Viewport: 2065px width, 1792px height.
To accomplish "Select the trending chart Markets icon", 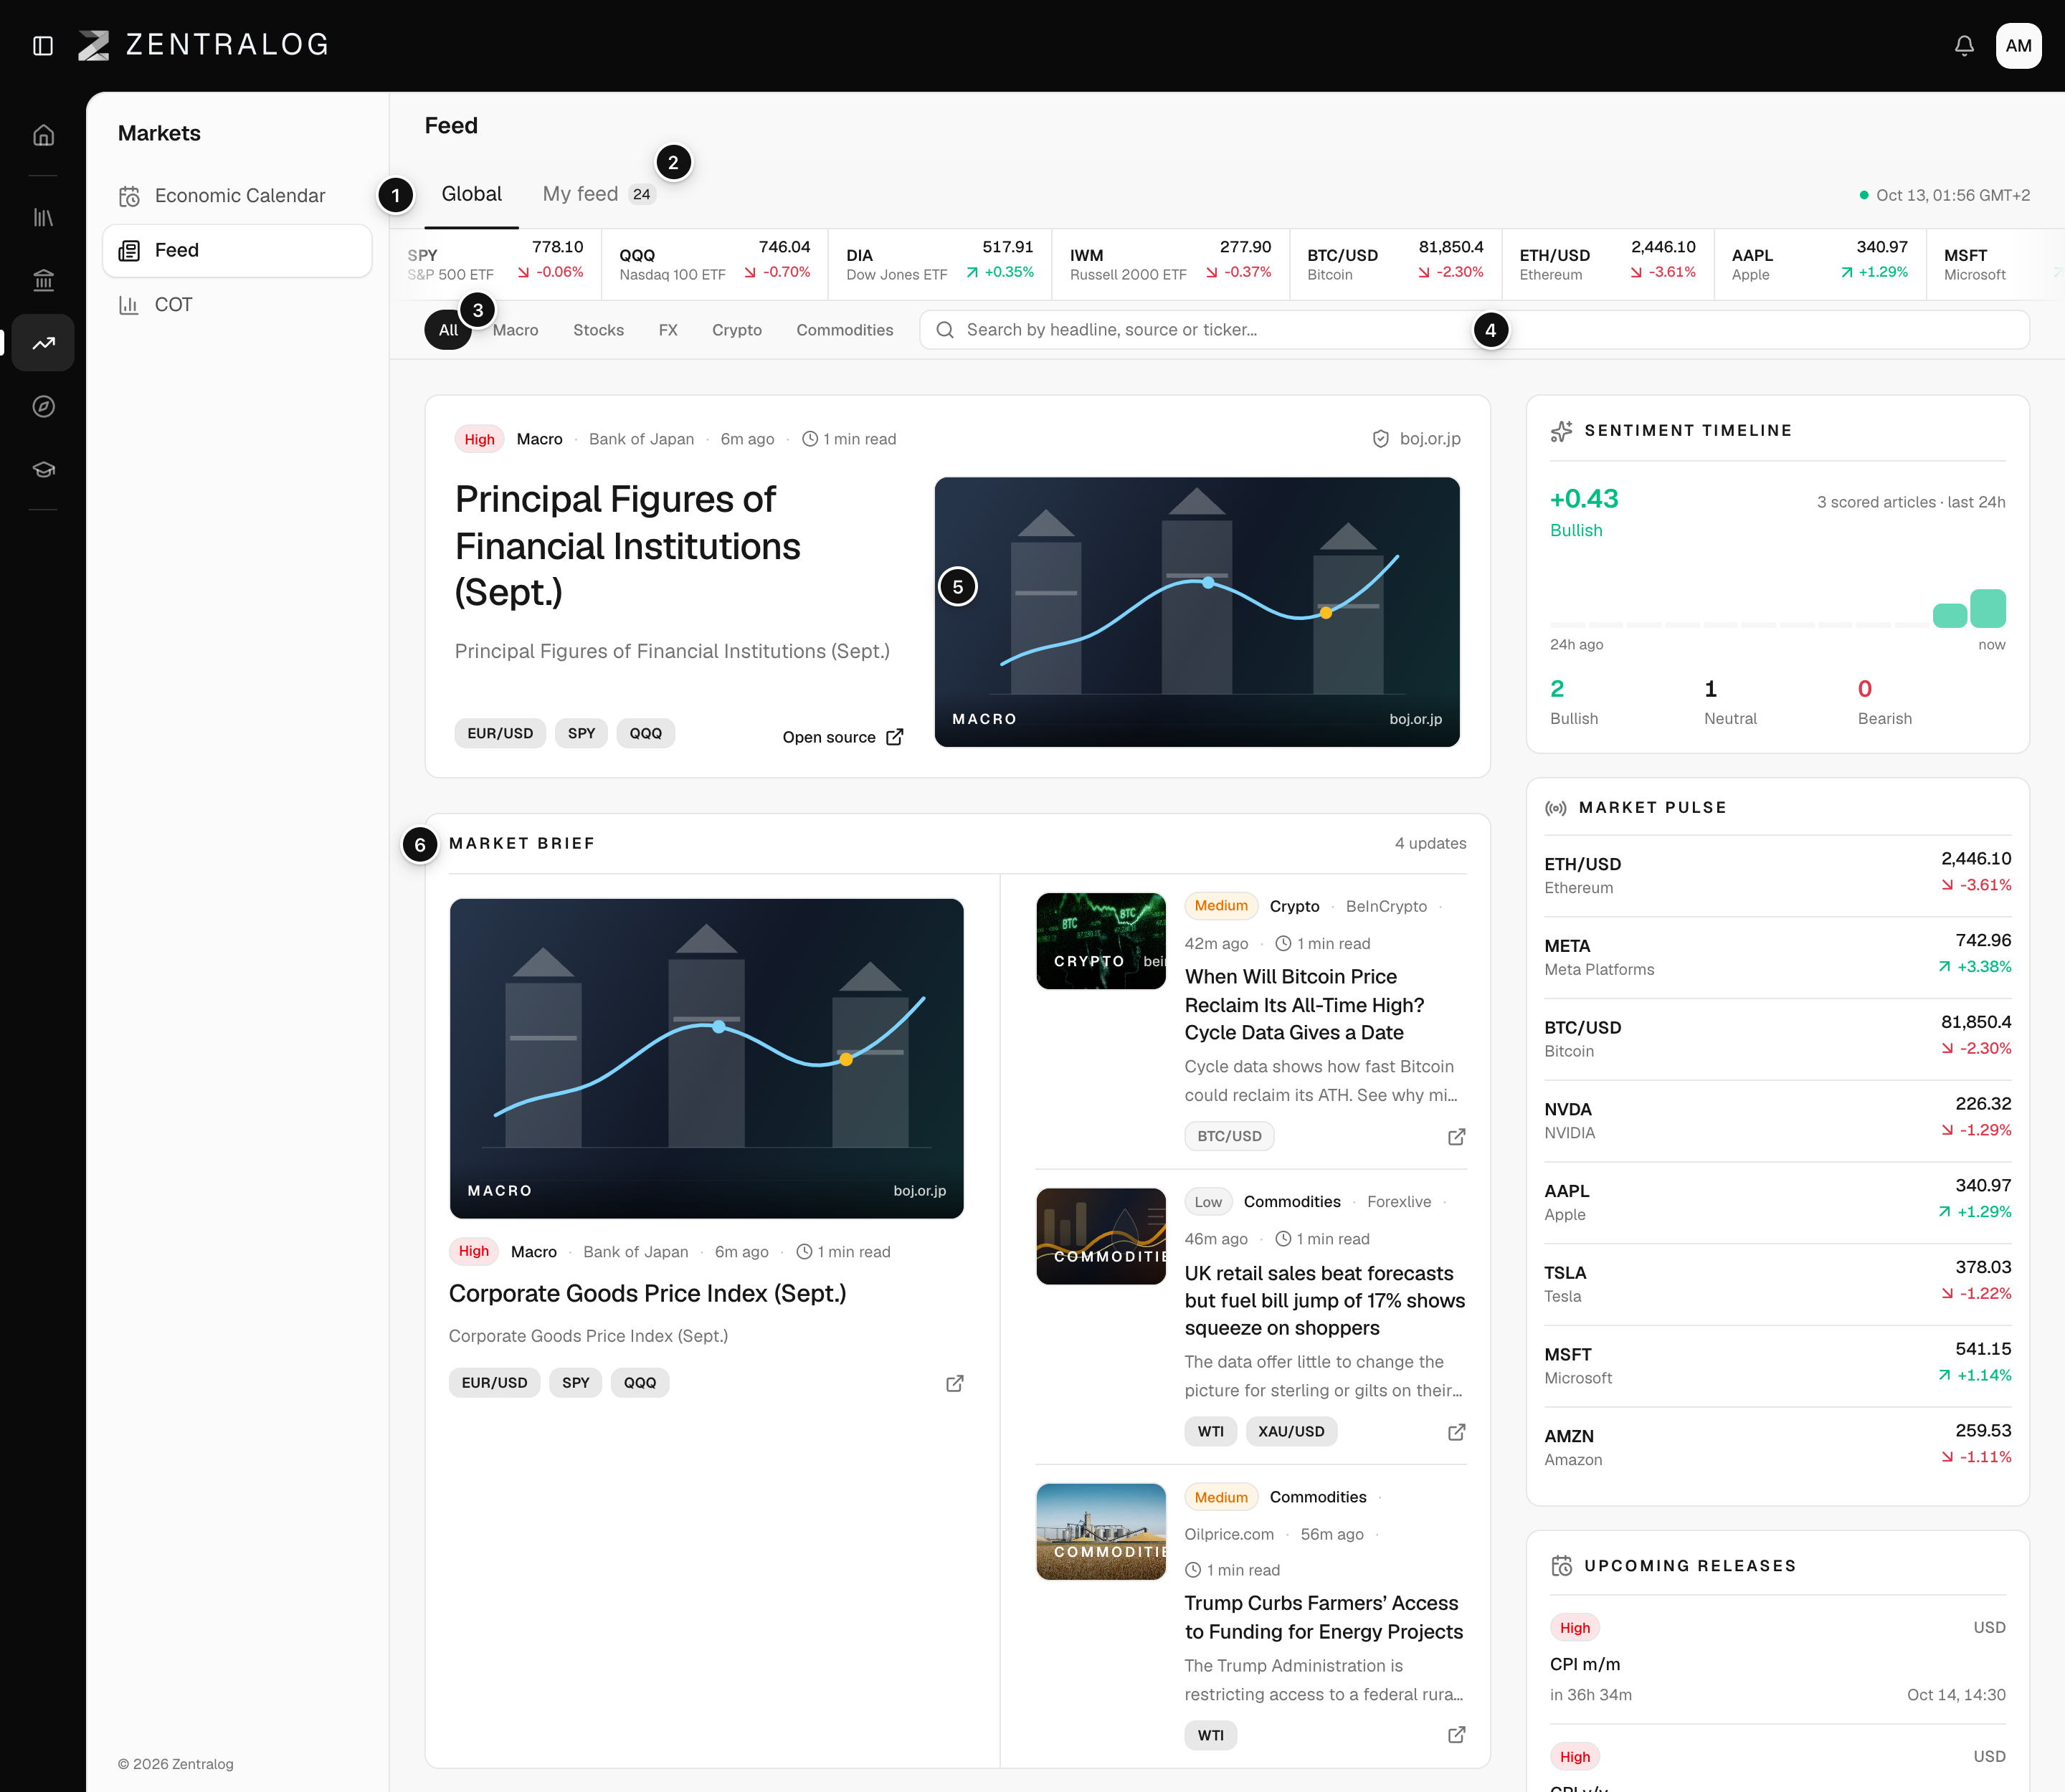I will click(43, 343).
